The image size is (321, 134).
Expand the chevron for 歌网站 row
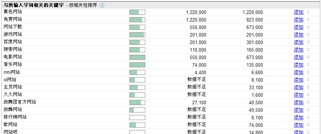pyautogui.click(x=308, y=125)
